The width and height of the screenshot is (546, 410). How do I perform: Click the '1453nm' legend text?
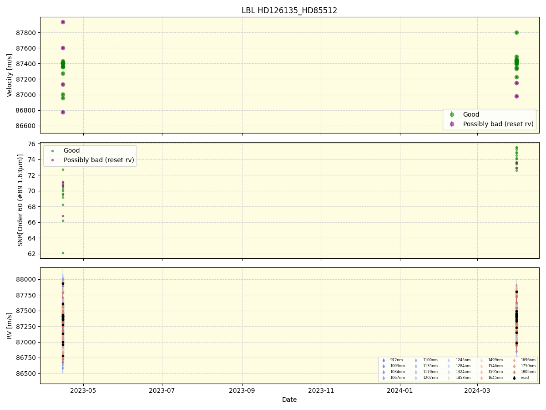[463, 378]
